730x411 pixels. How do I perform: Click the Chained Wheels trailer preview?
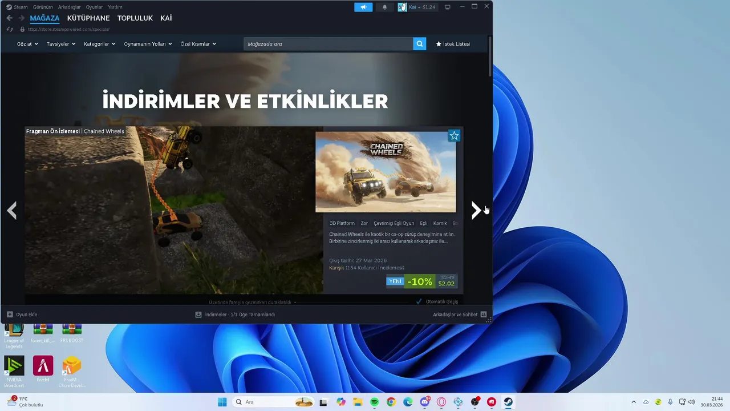[174, 210]
